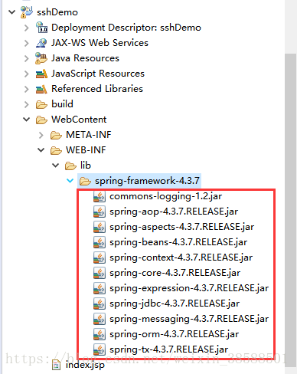Collapse the WebContent folder
Viewport: 297px width, 374px height.
tap(26, 120)
